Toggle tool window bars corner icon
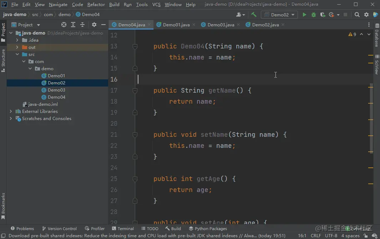The image size is (380, 239). tap(3, 235)
